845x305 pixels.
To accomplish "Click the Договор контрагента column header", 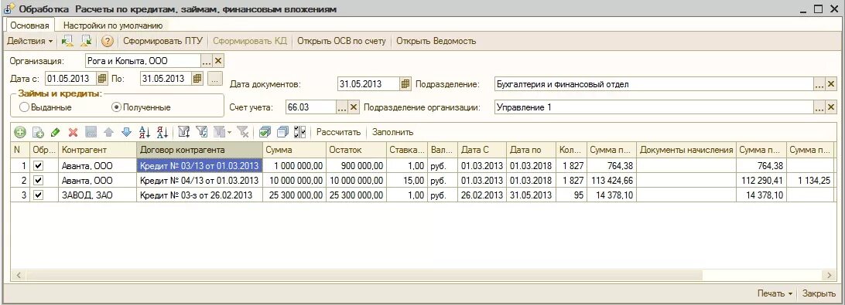I will point(200,150).
